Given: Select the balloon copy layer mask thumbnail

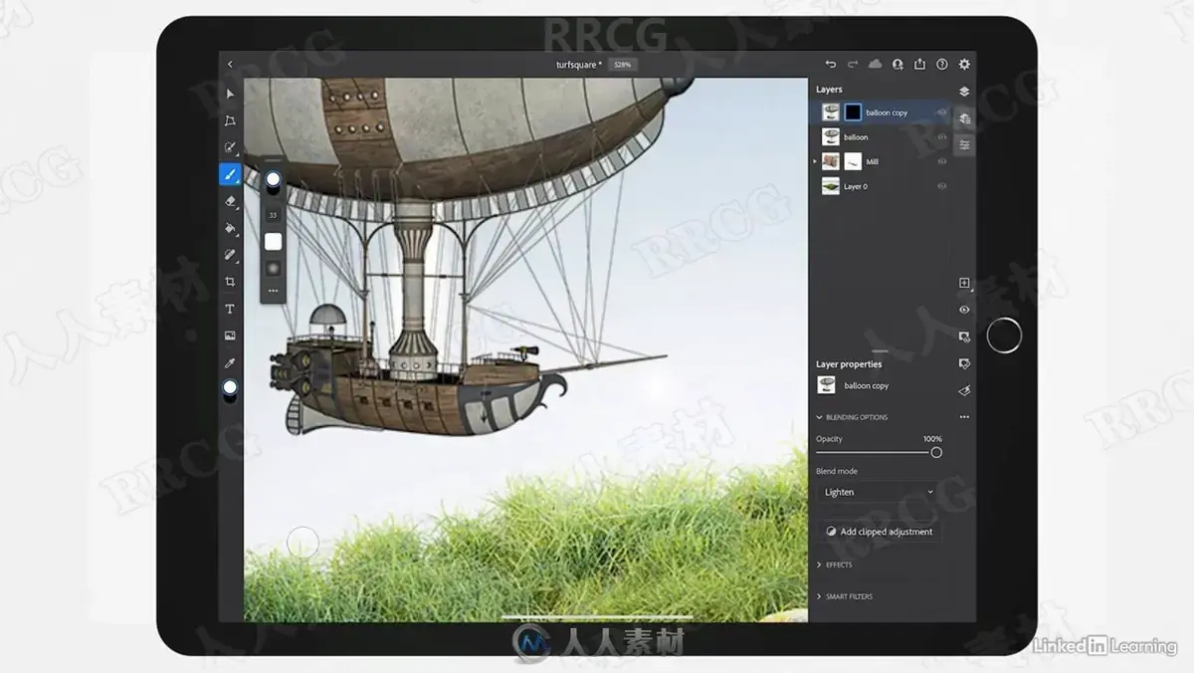Looking at the screenshot, I should click(854, 112).
